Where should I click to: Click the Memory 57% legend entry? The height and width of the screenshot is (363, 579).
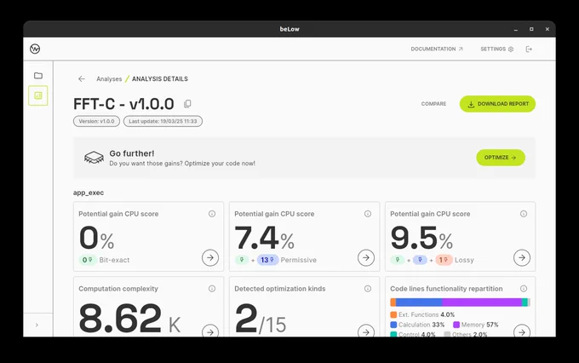476,325
